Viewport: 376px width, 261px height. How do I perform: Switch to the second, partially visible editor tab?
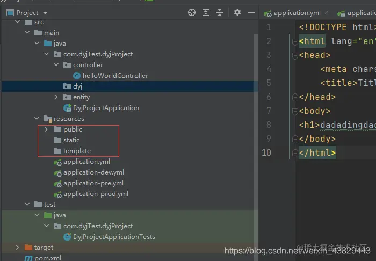pos(356,13)
